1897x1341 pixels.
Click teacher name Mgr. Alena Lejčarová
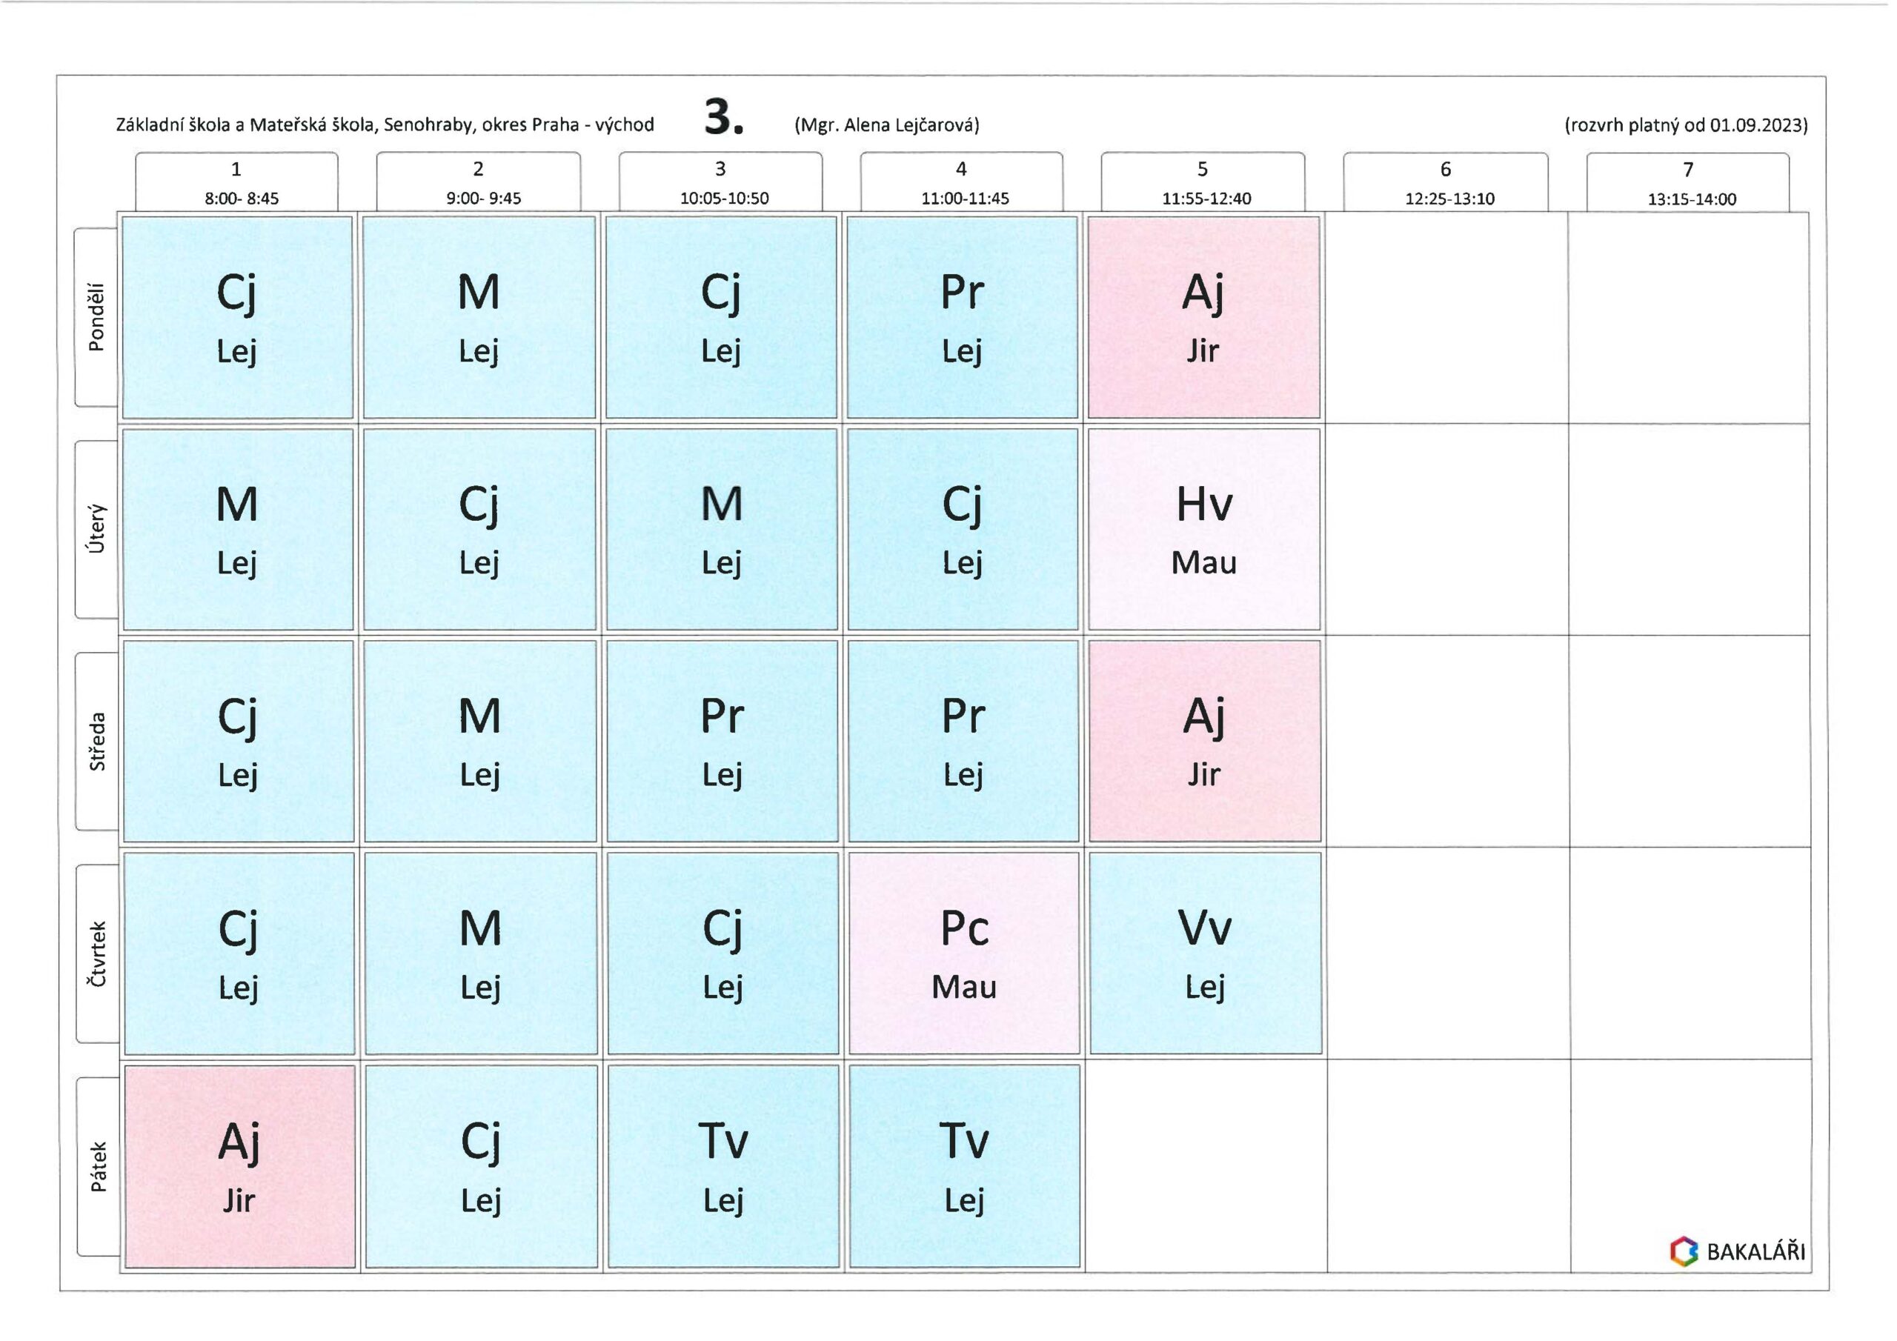coord(887,124)
